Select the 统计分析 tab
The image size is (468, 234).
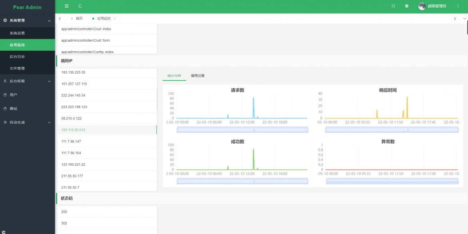[174, 76]
